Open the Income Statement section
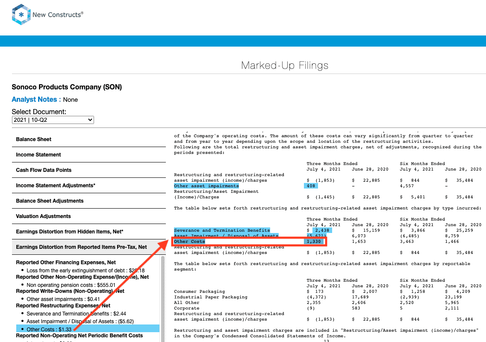Screen dimensions: 486x342 88,155
